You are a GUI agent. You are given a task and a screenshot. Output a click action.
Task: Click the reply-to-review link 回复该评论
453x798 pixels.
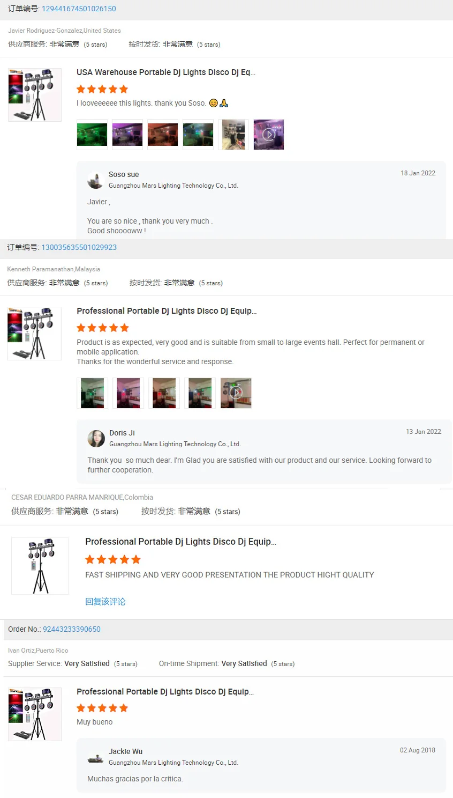[105, 602]
